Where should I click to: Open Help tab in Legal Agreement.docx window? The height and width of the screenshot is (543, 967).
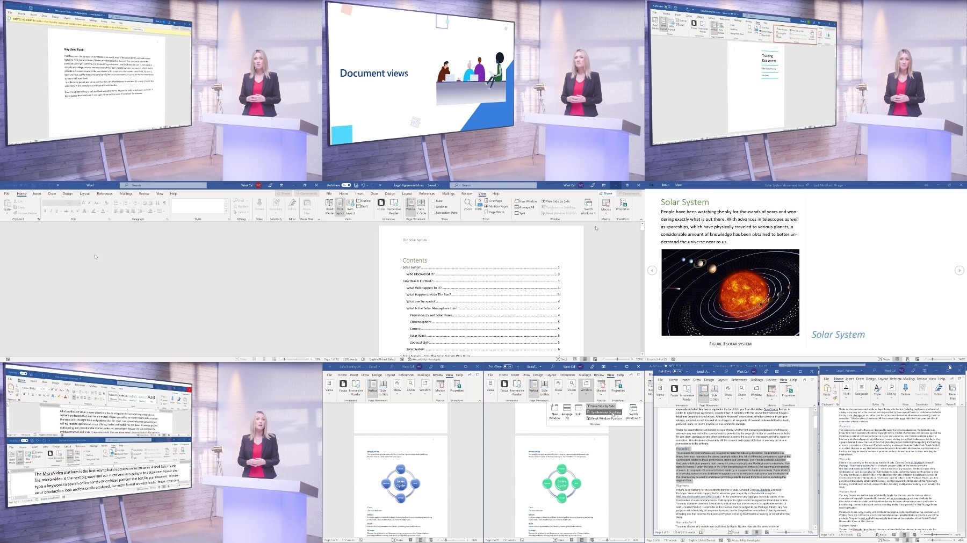click(496, 193)
